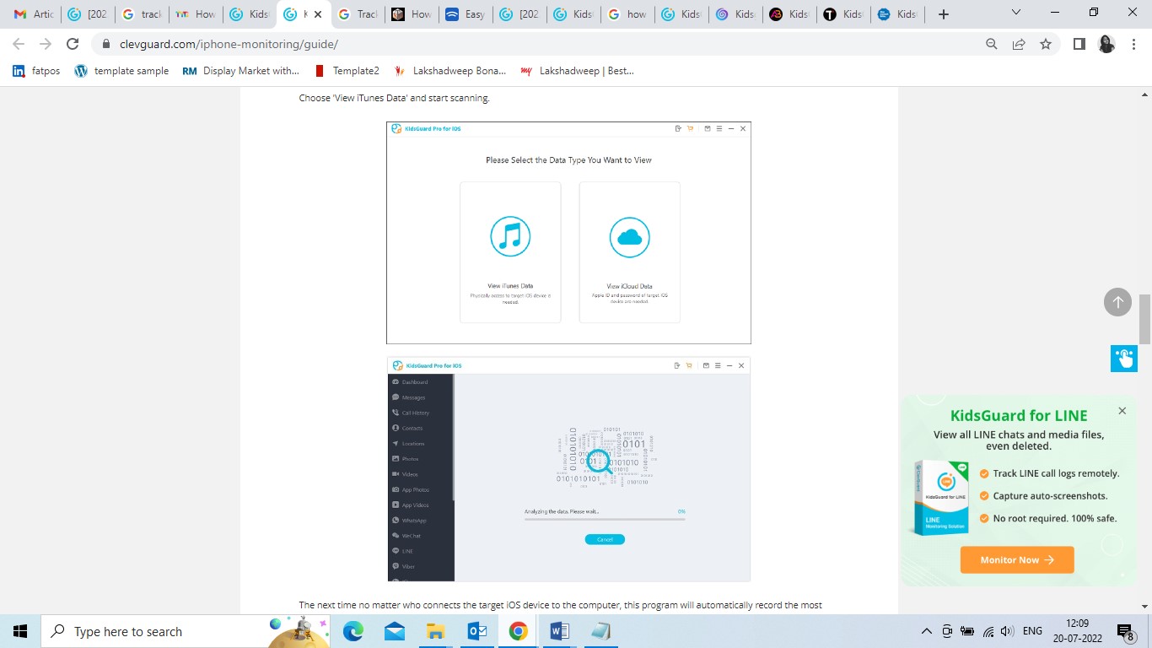Open the Template2 bookmark
This screenshot has height=648, width=1152.
[347, 71]
